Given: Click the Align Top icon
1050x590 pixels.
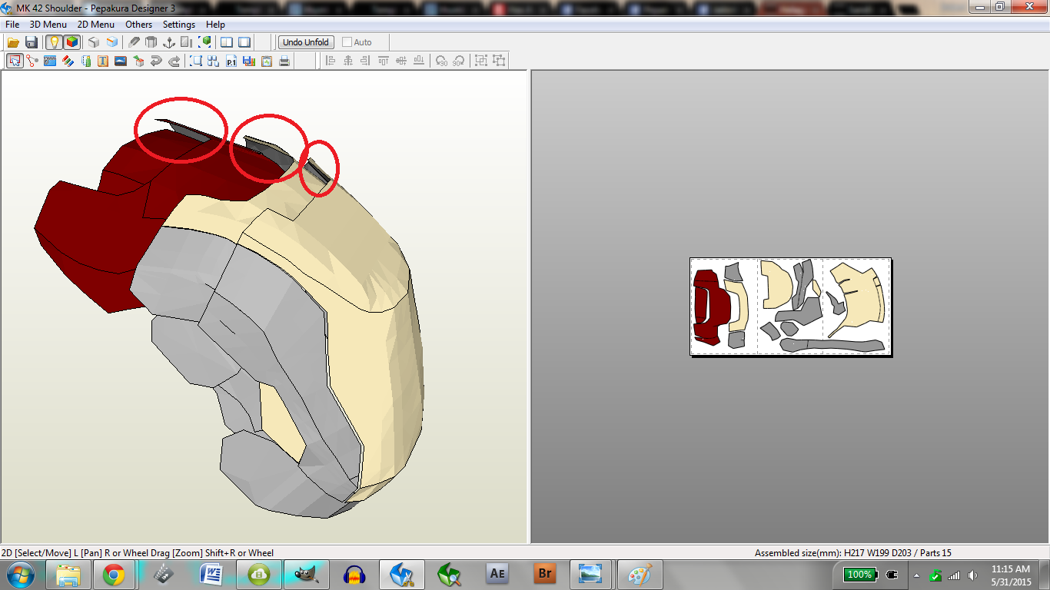Looking at the screenshot, I should pyautogui.click(x=384, y=61).
